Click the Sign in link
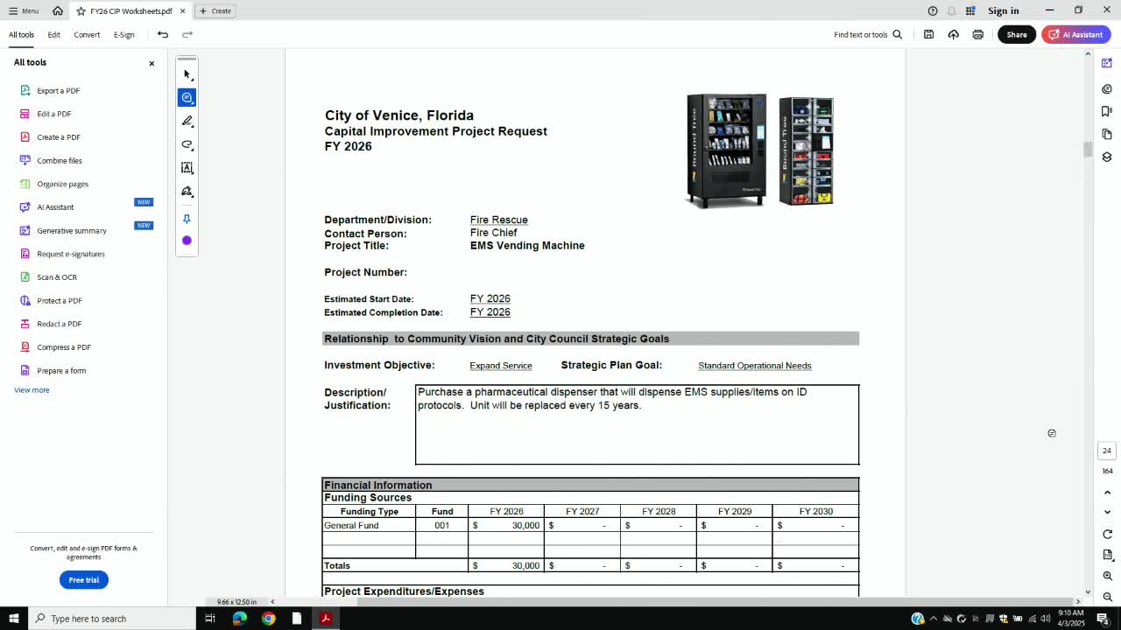Image resolution: width=1121 pixels, height=630 pixels. (1004, 10)
